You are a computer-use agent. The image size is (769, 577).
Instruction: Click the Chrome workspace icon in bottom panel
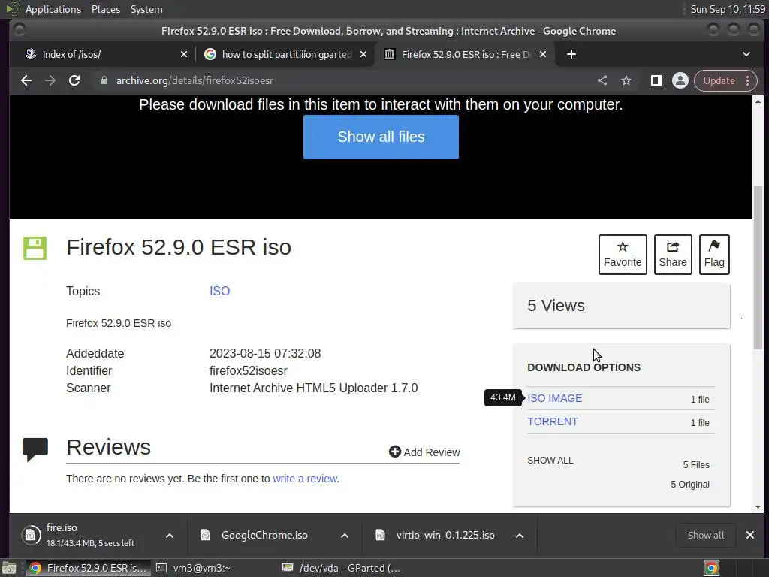[711, 568]
